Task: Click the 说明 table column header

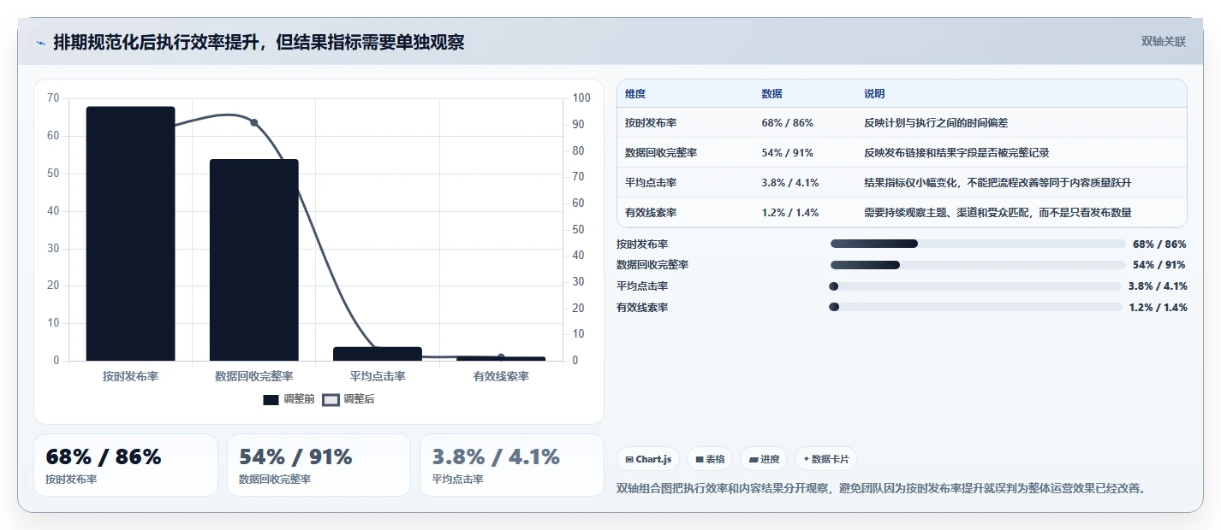Action: click(874, 94)
